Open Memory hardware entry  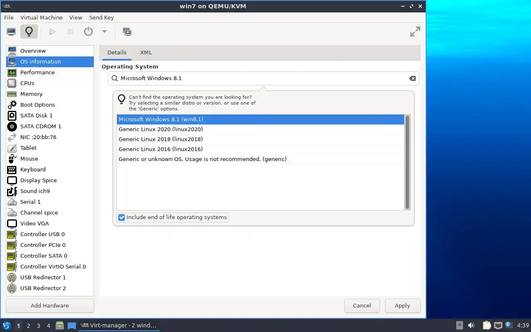pyautogui.click(x=50, y=94)
